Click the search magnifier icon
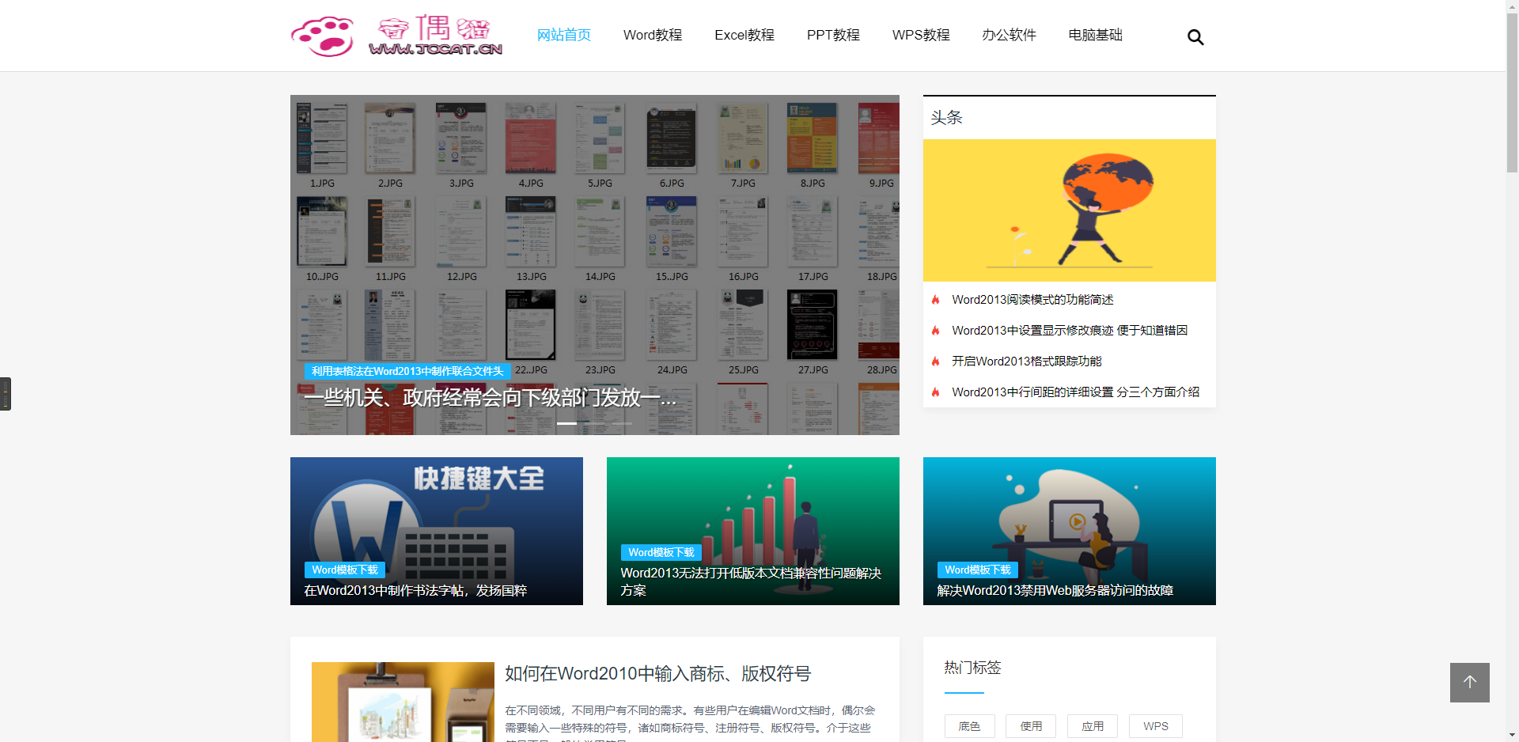 click(1195, 37)
